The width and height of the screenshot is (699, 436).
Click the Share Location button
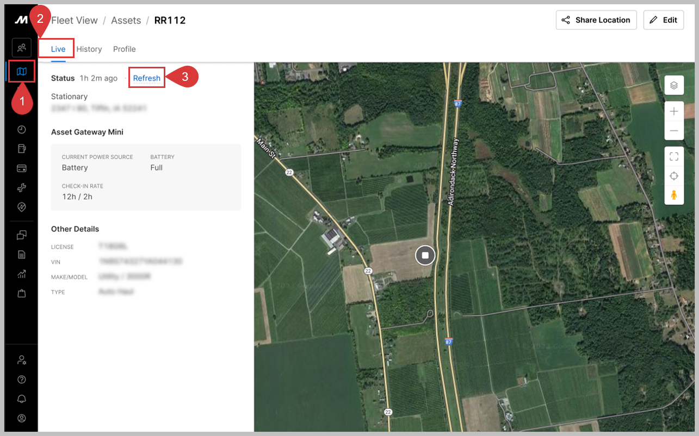[596, 20]
